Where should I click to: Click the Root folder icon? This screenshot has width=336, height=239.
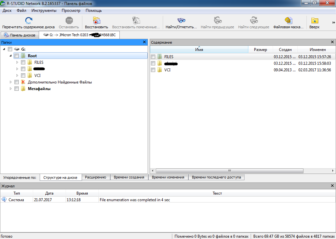tap(23, 56)
